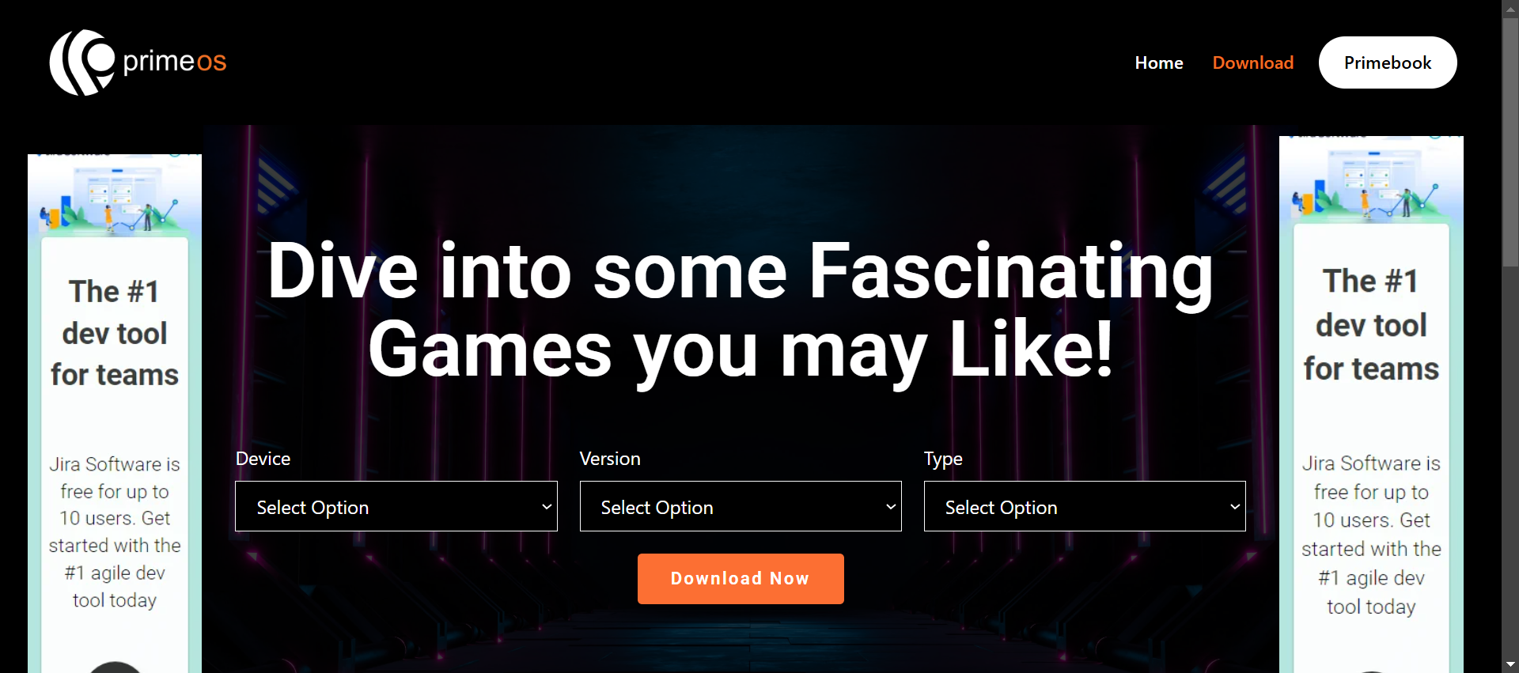Click the Device dropdown chevron arrow
This screenshot has height=673, width=1519.
pos(546,507)
